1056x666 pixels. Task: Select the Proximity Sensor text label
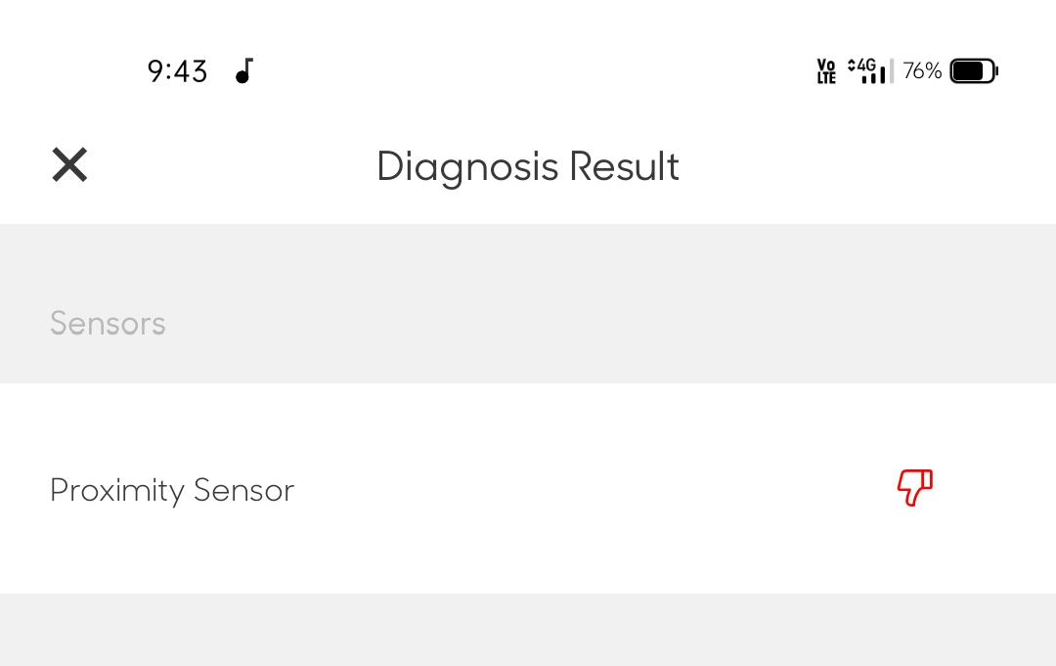(x=172, y=490)
